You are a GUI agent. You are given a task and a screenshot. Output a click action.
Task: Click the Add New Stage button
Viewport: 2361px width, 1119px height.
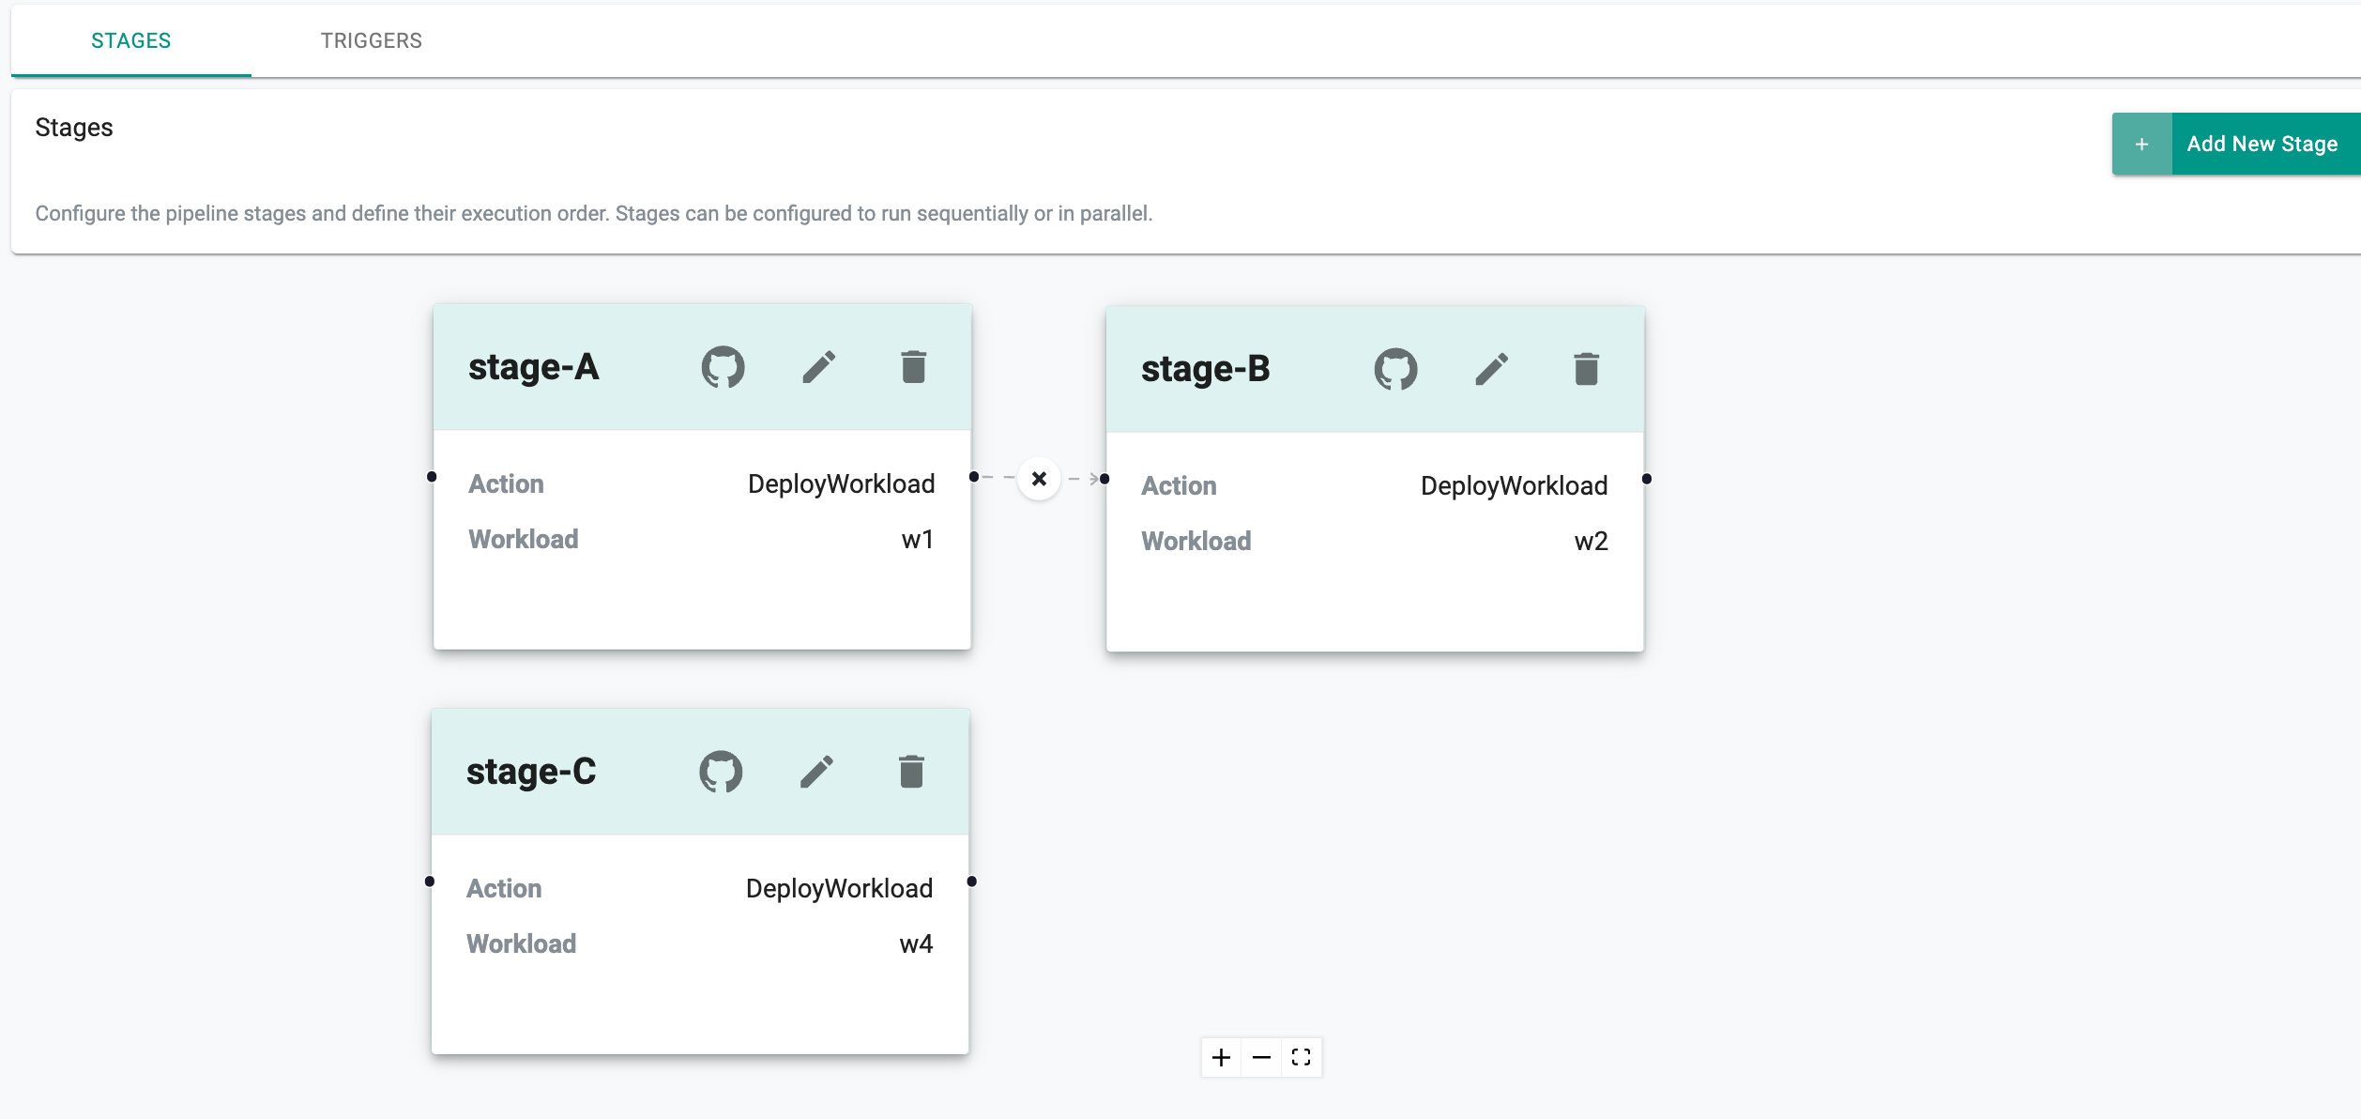tap(2262, 144)
